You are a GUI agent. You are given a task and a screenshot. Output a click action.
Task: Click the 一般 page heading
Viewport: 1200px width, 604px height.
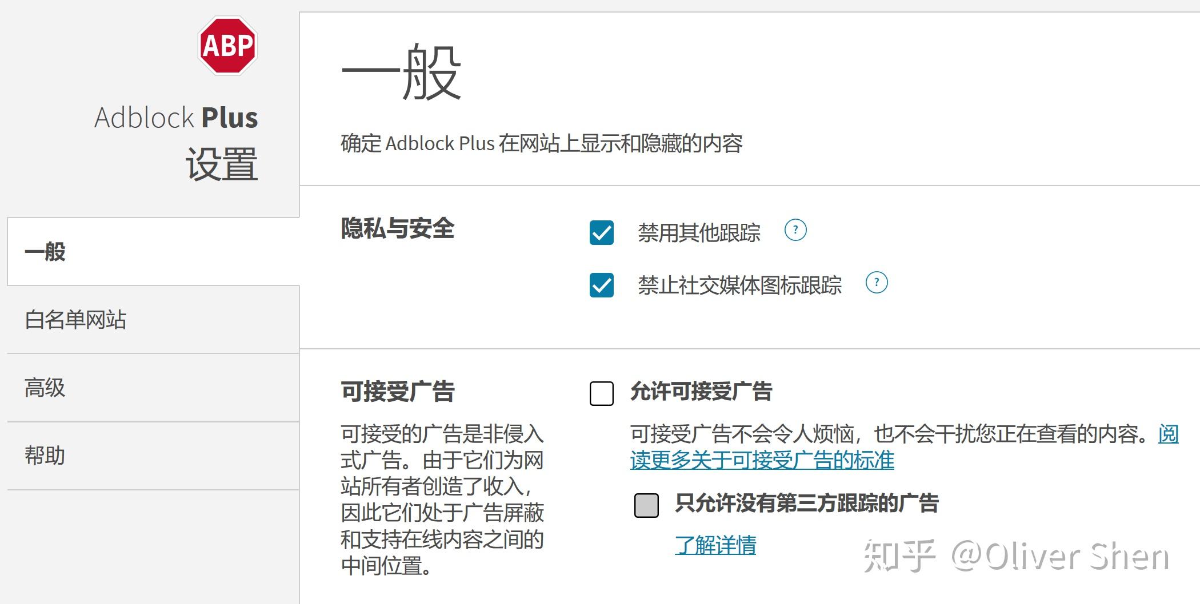(x=401, y=73)
